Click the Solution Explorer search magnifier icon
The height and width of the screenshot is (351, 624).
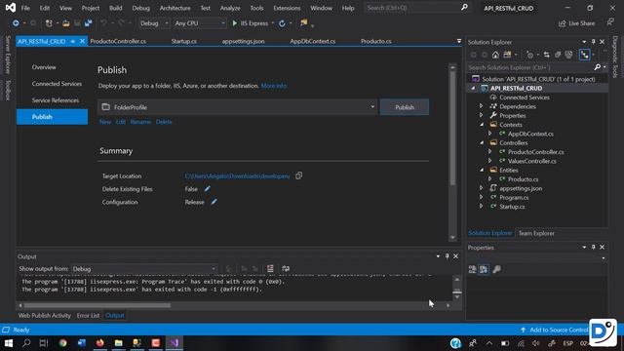597,67
